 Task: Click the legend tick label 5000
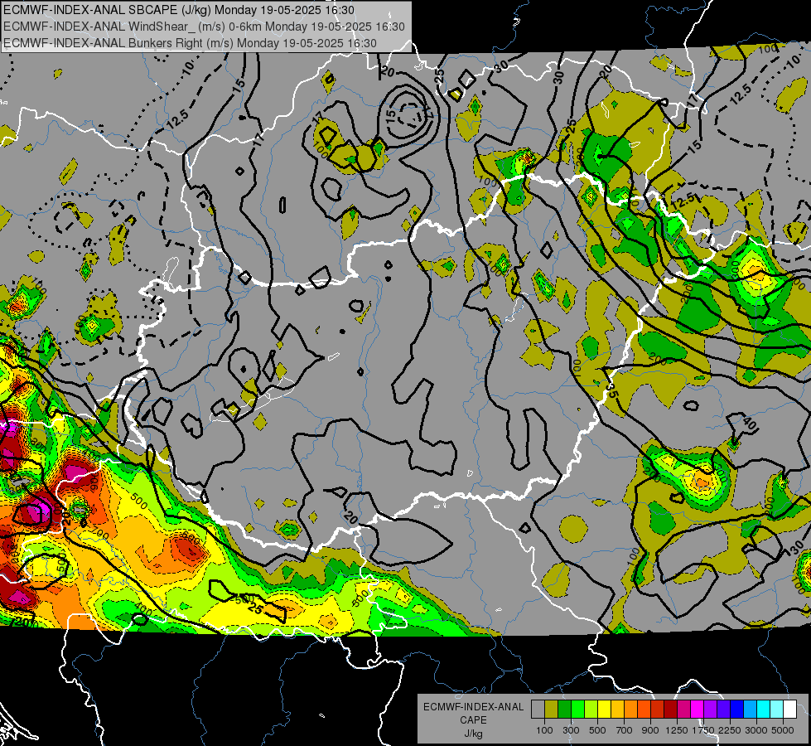coord(783,730)
